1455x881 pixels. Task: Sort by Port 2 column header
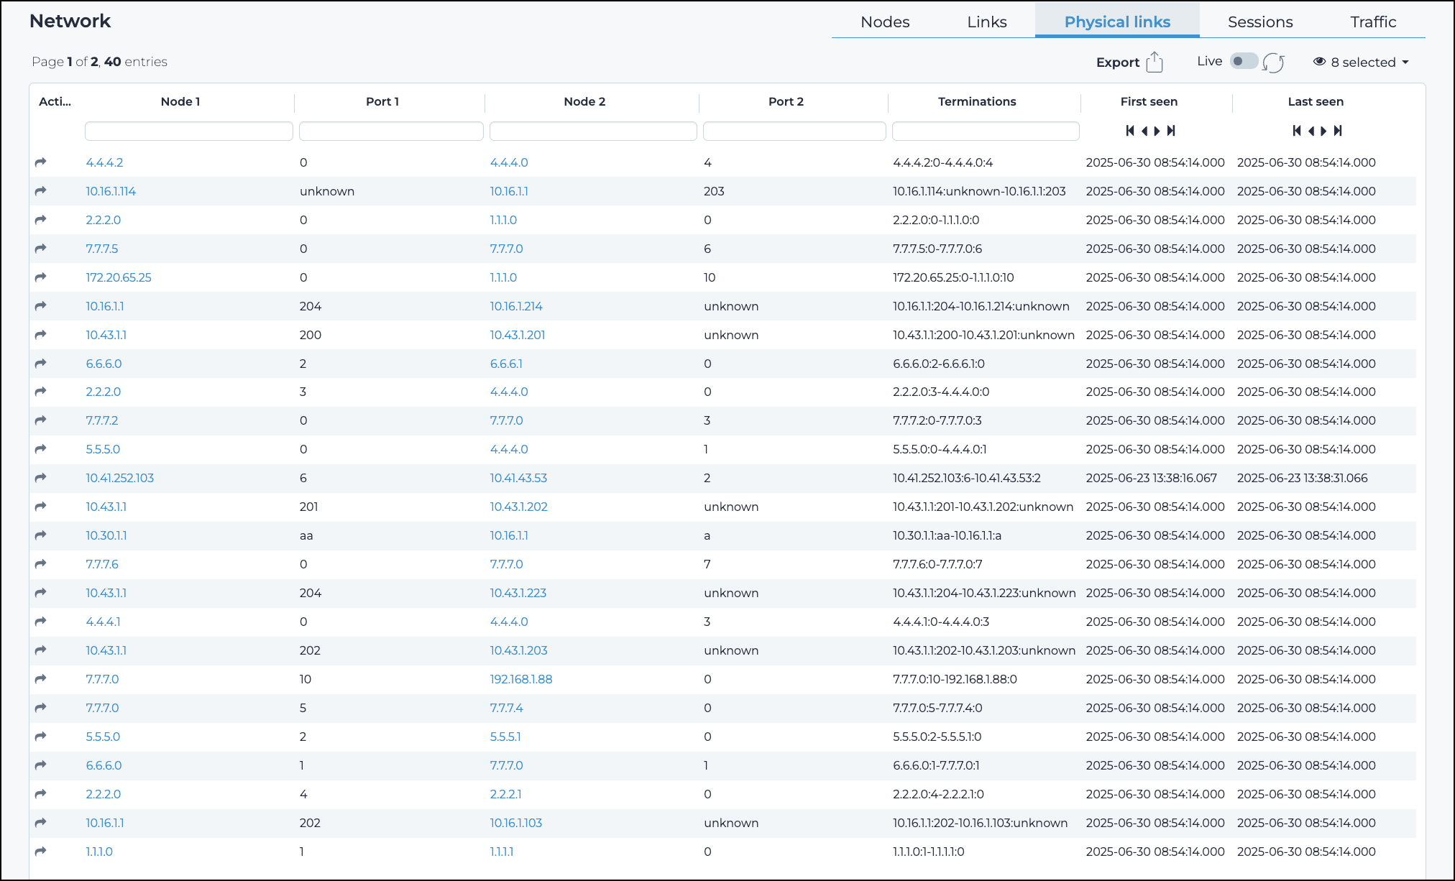[x=786, y=101]
